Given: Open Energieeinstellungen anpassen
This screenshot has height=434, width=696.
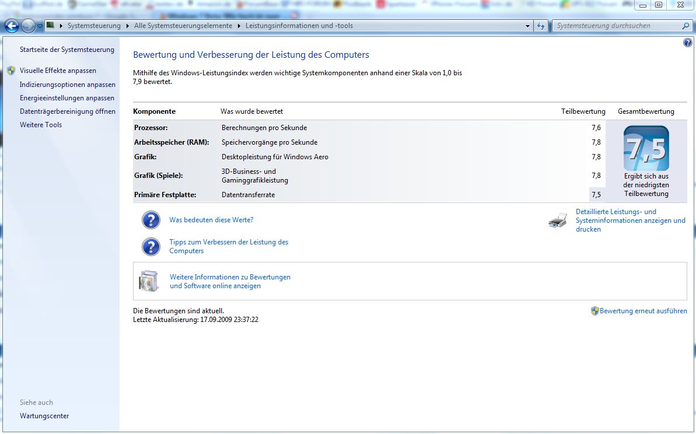Looking at the screenshot, I should coord(67,98).
